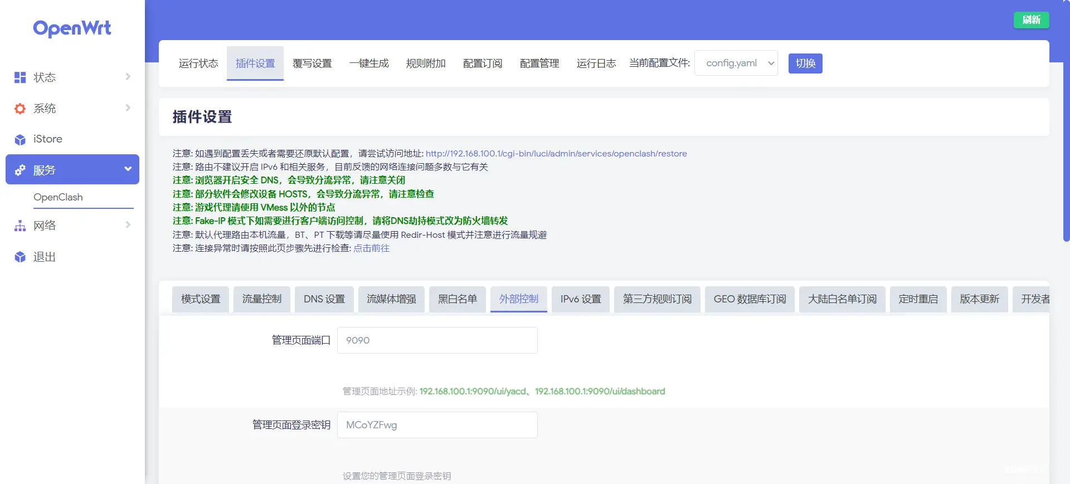Open the 流量控制 sub-tab
The width and height of the screenshot is (1070, 484).
click(x=262, y=299)
